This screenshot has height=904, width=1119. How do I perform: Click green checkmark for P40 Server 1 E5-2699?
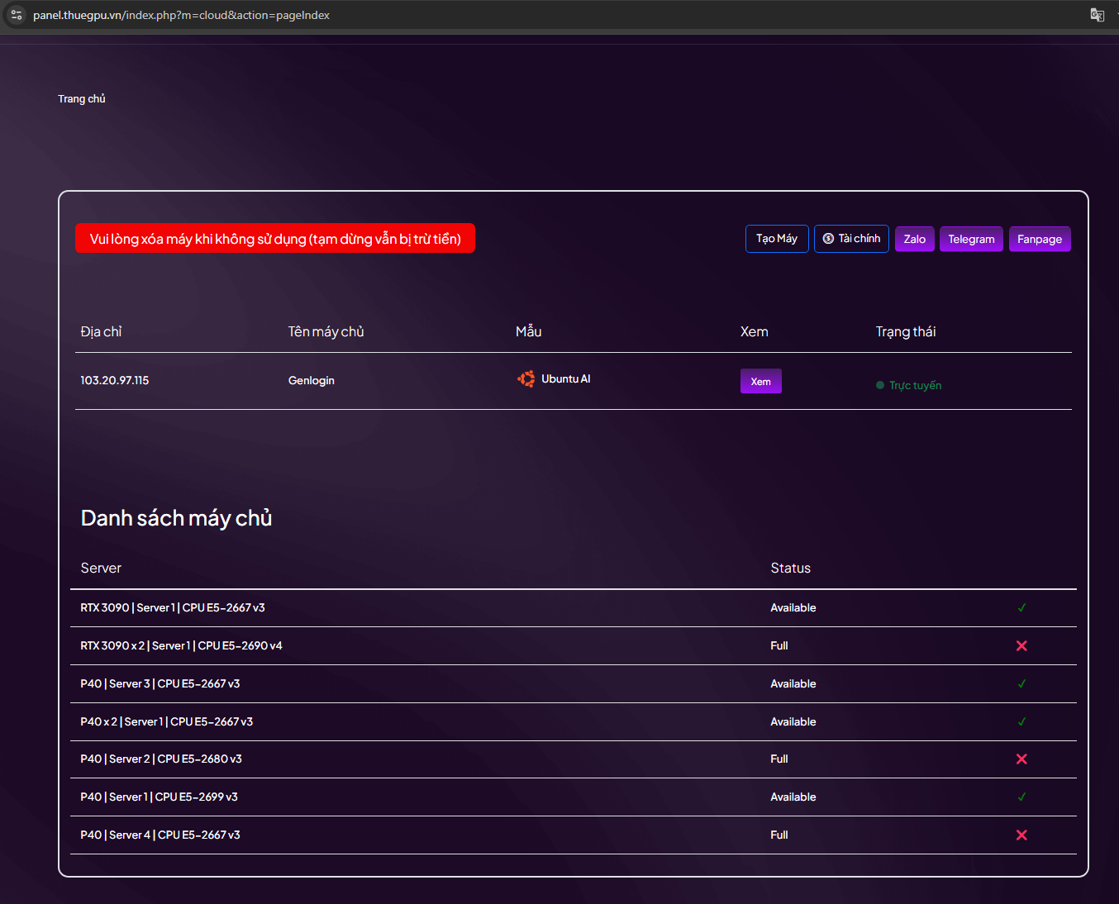pos(1021,797)
